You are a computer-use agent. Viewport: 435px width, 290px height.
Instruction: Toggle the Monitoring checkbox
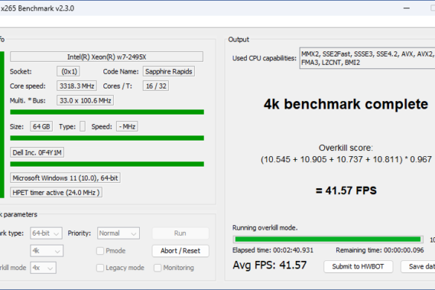(x=158, y=268)
